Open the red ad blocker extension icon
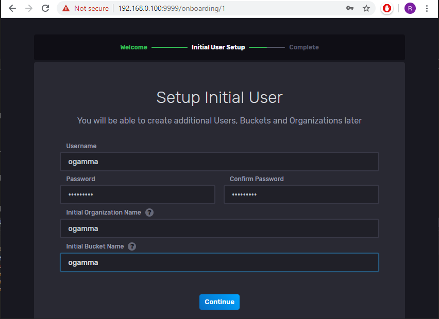Viewport: 439px width, 319px height. [x=386, y=8]
